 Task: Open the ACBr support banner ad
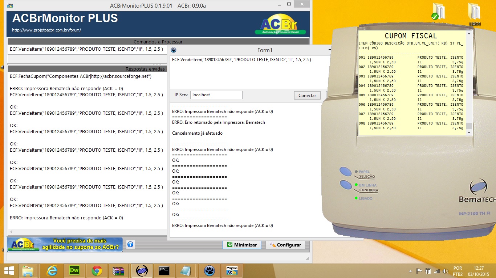point(65,245)
